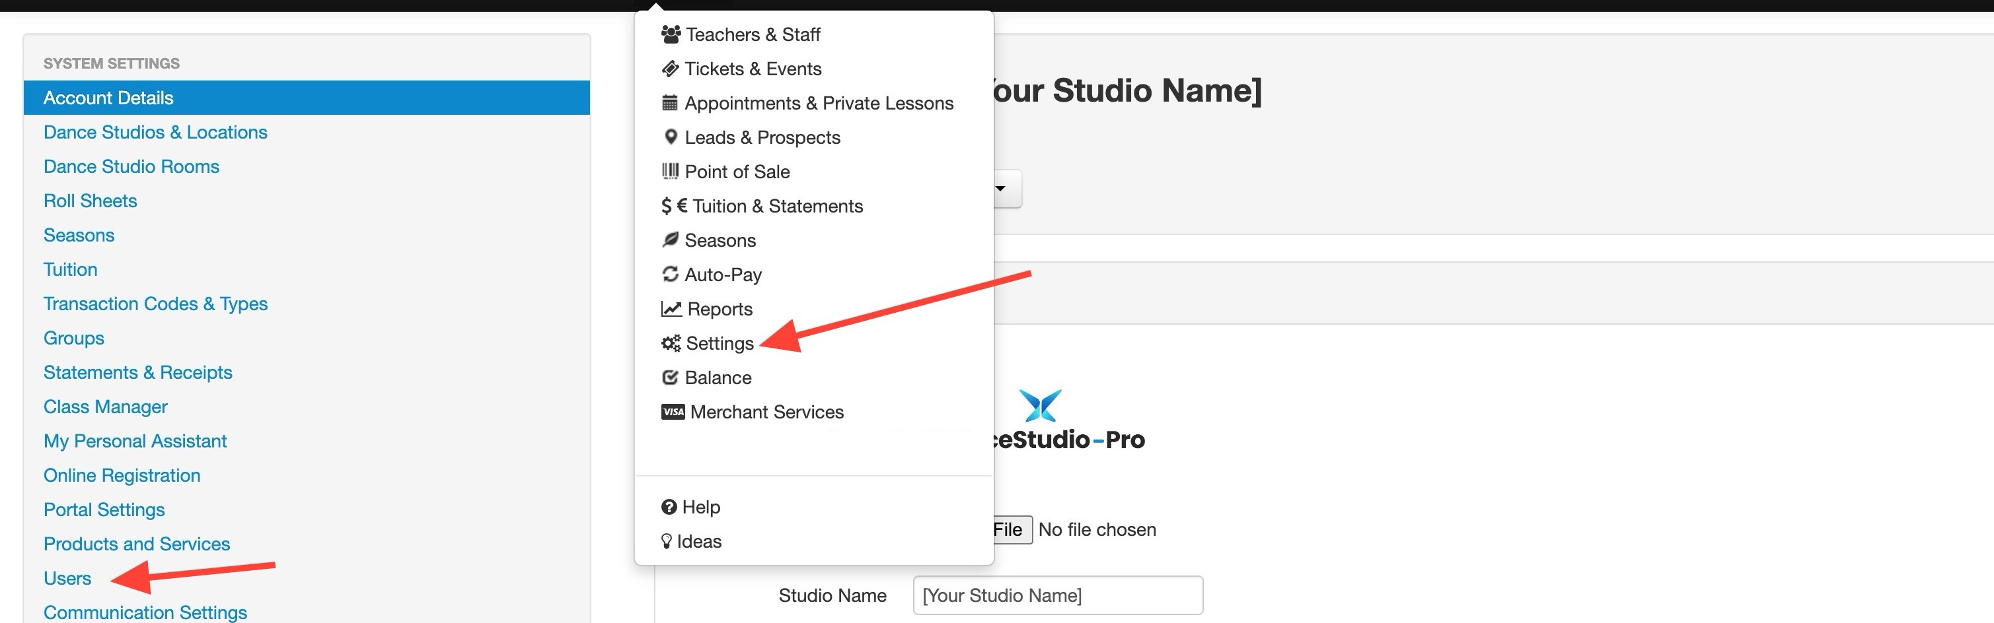Open Users in System Settings sidebar
1994x623 pixels.
(x=67, y=578)
